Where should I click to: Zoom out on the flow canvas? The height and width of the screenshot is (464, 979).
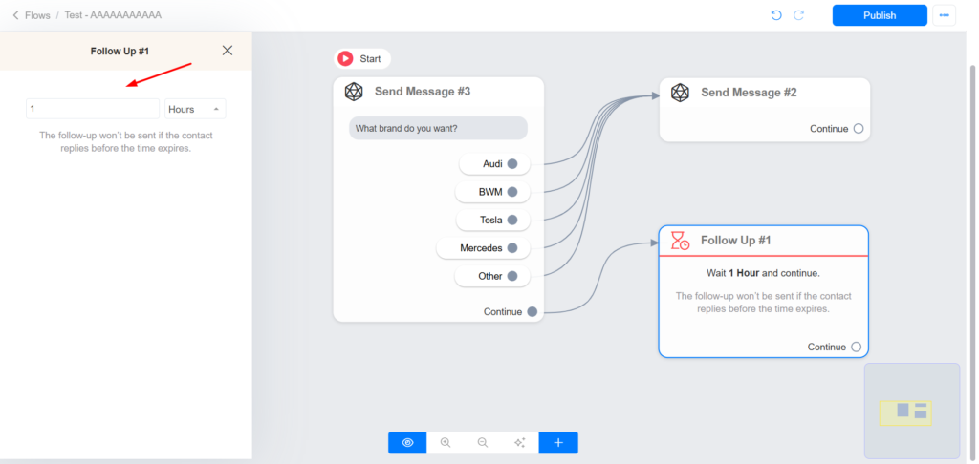click(x=483, y=443)
